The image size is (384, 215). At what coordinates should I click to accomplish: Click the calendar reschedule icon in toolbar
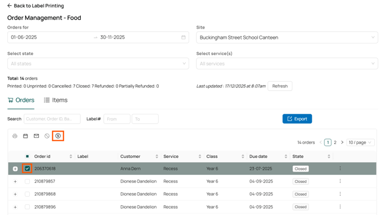point(25,136)
